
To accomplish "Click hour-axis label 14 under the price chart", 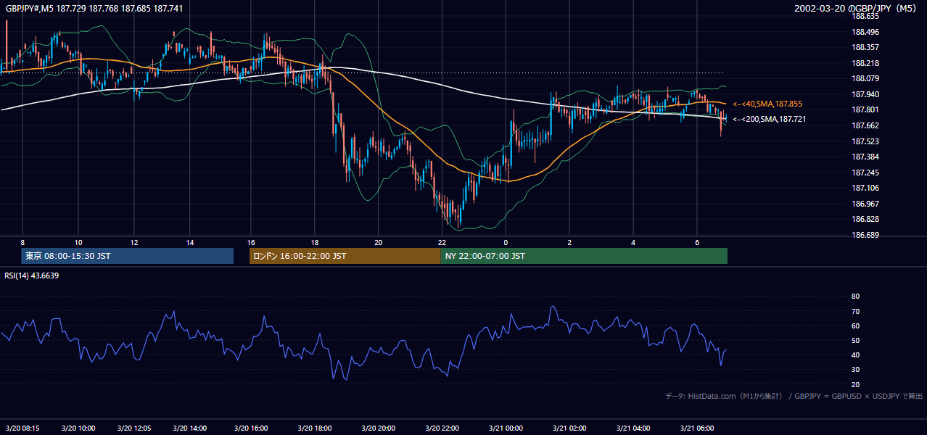I will [189, 242].
